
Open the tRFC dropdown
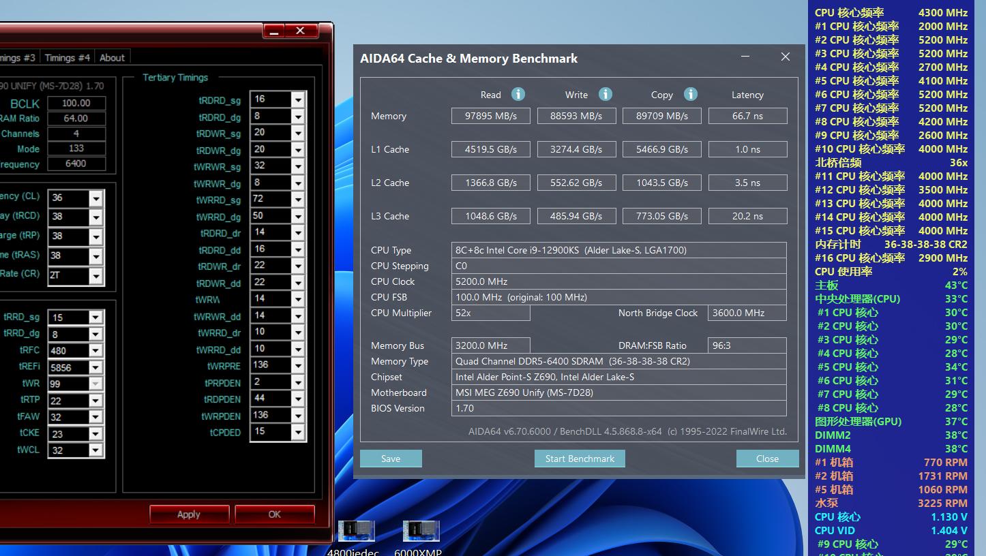pos(95,352)
